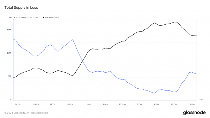
Task: Click the black legend dot for ETH Price
Action: coord(44,17)
